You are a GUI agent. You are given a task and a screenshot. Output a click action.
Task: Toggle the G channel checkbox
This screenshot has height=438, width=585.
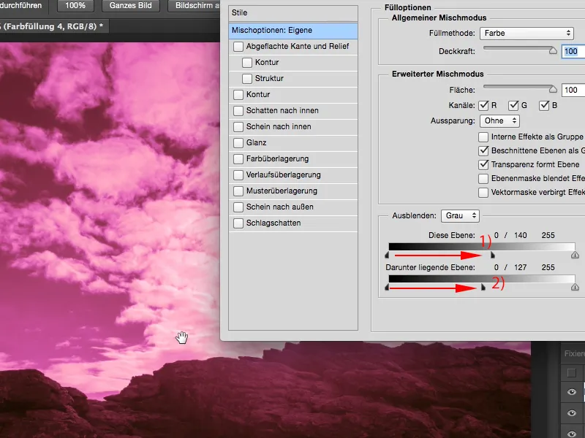(x=514, y=105)
